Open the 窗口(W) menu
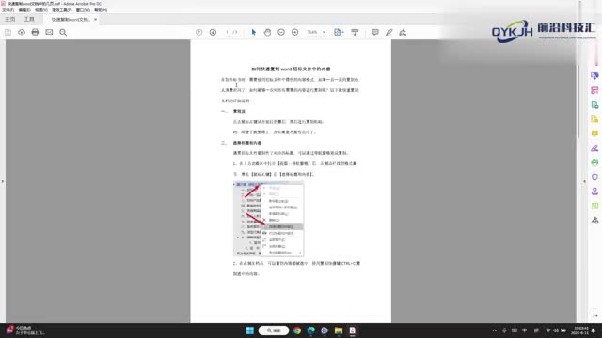602x338 pixels. point(83,10)
